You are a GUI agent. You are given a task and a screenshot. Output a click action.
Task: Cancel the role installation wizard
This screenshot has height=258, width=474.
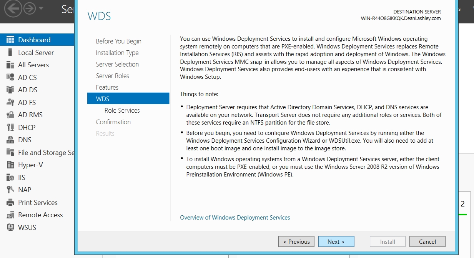tap(427, 241)
